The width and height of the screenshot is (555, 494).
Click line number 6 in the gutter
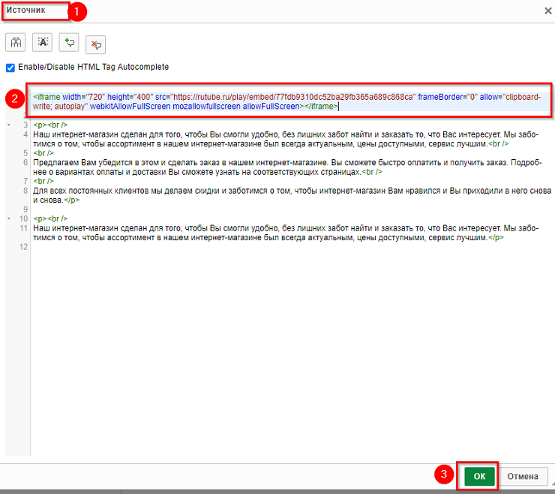[25, 162]
